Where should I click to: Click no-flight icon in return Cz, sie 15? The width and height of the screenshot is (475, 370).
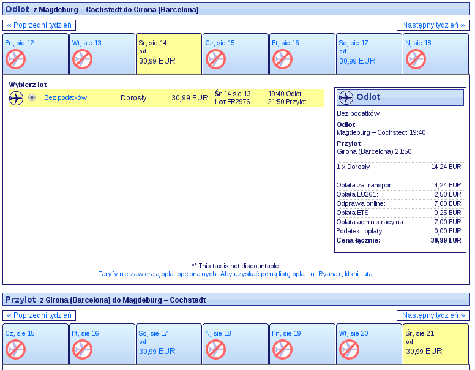click(15, 349)
